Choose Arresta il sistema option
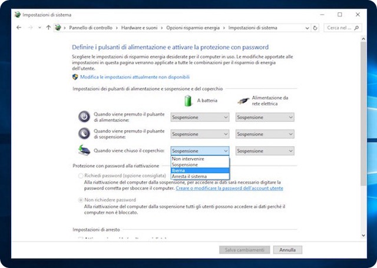This screenshot has width=377, height=268. coord(200,177)
